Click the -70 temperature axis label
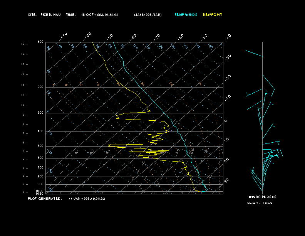 [x=157, y=37]
